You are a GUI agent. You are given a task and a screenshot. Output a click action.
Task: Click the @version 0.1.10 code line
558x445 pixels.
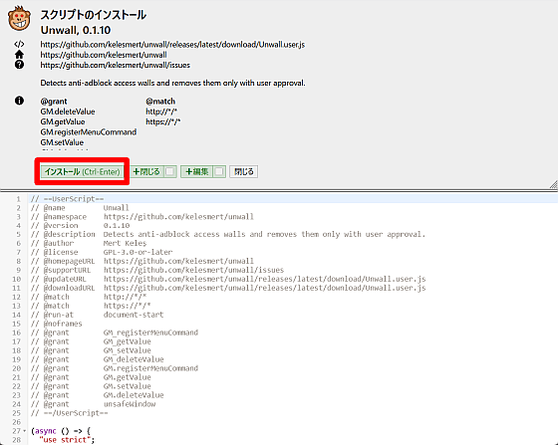[x=80, y=225]
